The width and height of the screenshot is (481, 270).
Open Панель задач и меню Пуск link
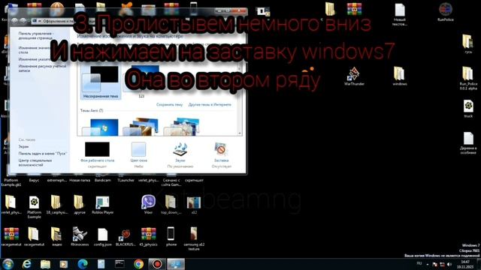coord(42,153)
